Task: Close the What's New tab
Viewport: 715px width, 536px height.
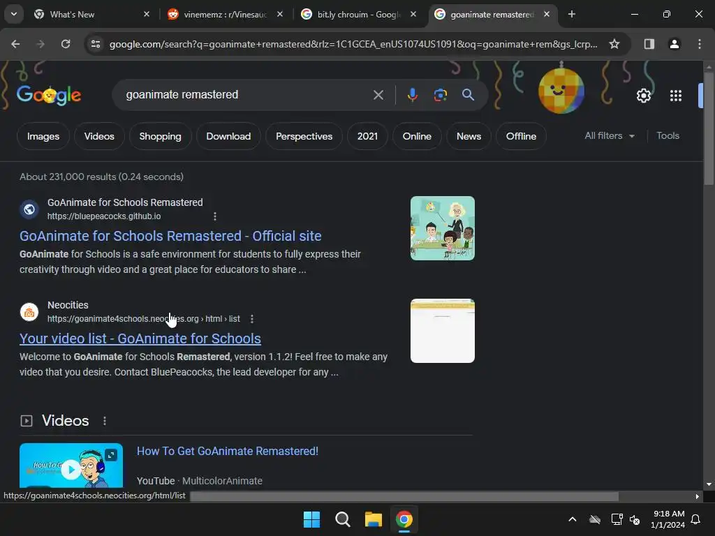Action: click(x=147, y=14)
